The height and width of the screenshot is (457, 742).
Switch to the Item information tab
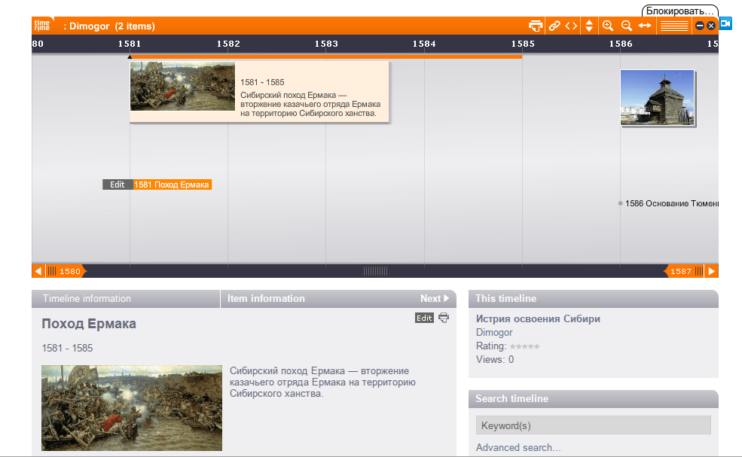point(266,299)
